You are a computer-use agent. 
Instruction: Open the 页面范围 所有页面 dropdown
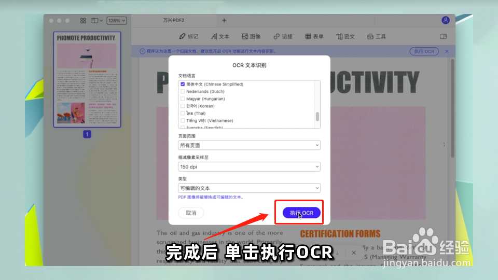point(250,145)
